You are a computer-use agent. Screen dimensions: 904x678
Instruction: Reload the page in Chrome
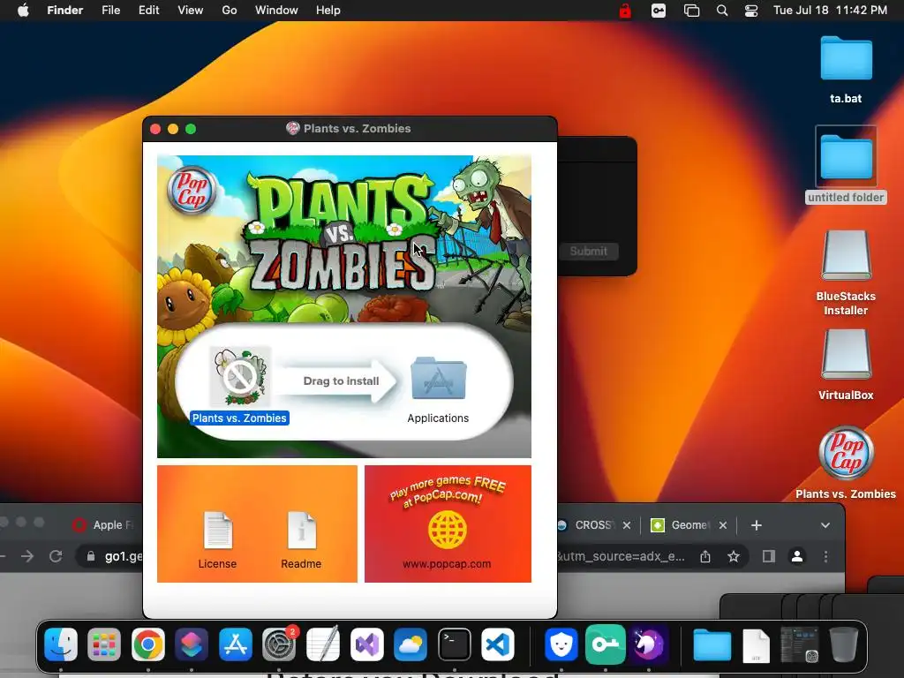point(56,556)
